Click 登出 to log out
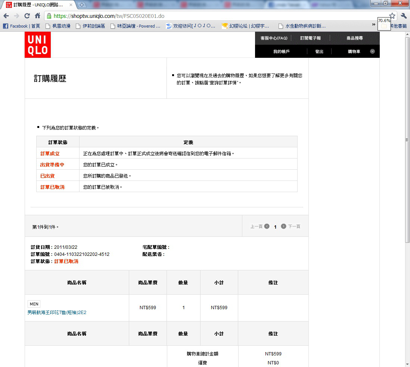 tap(319, 51)
